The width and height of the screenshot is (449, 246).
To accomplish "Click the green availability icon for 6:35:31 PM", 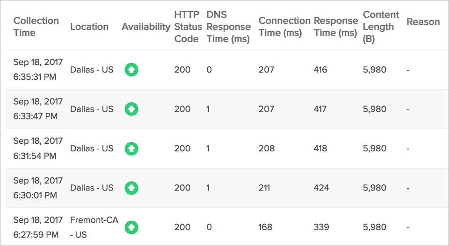I will pyautogui.click(x=131, y=70).
